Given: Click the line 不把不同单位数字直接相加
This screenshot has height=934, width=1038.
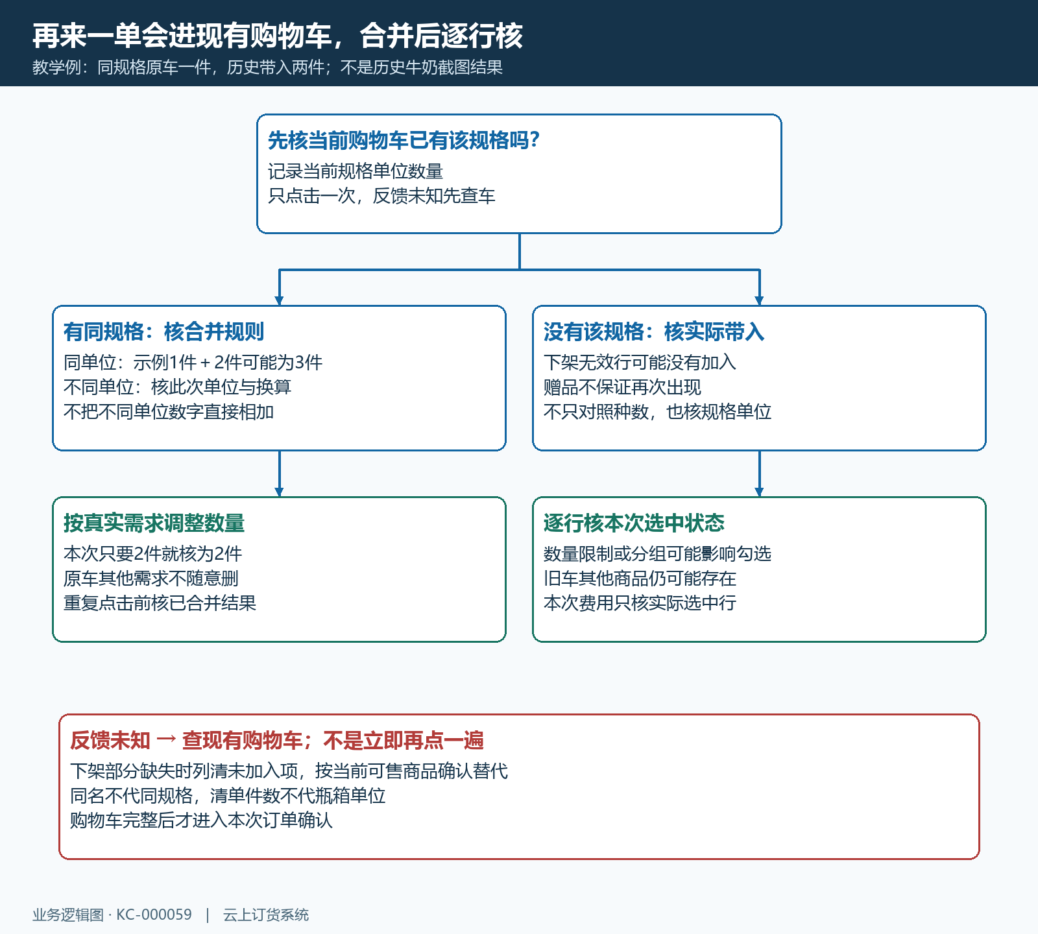Looking at the screenshot, I should pyautogui.click(x=169, y=412).
